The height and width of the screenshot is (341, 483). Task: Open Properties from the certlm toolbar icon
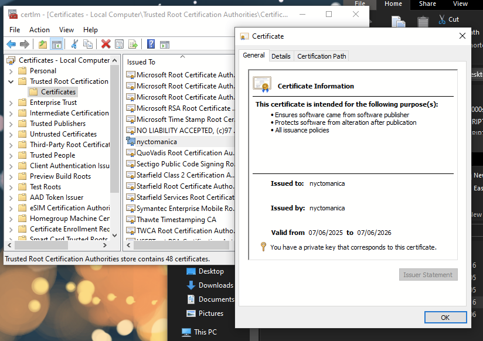click(119, 45)
